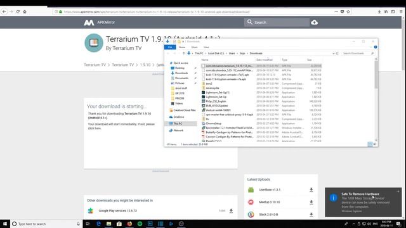Screen dimensions: 406x228
Task: Select the vpn-master apk file
Action: (229, 115)
